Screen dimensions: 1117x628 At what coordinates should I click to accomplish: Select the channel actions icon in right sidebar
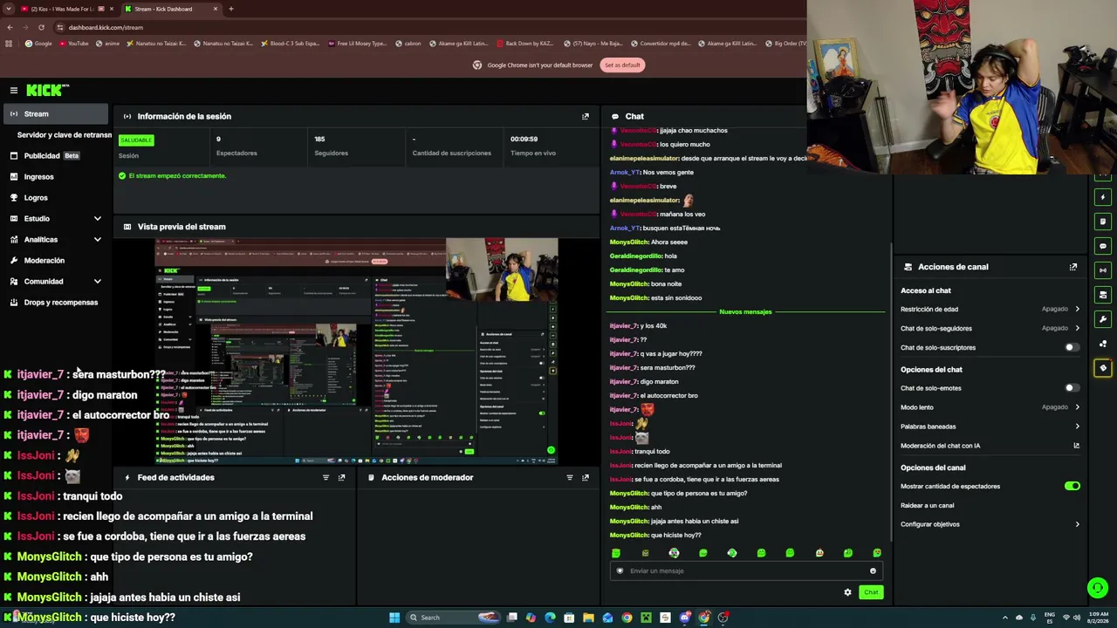point(1103,295)
